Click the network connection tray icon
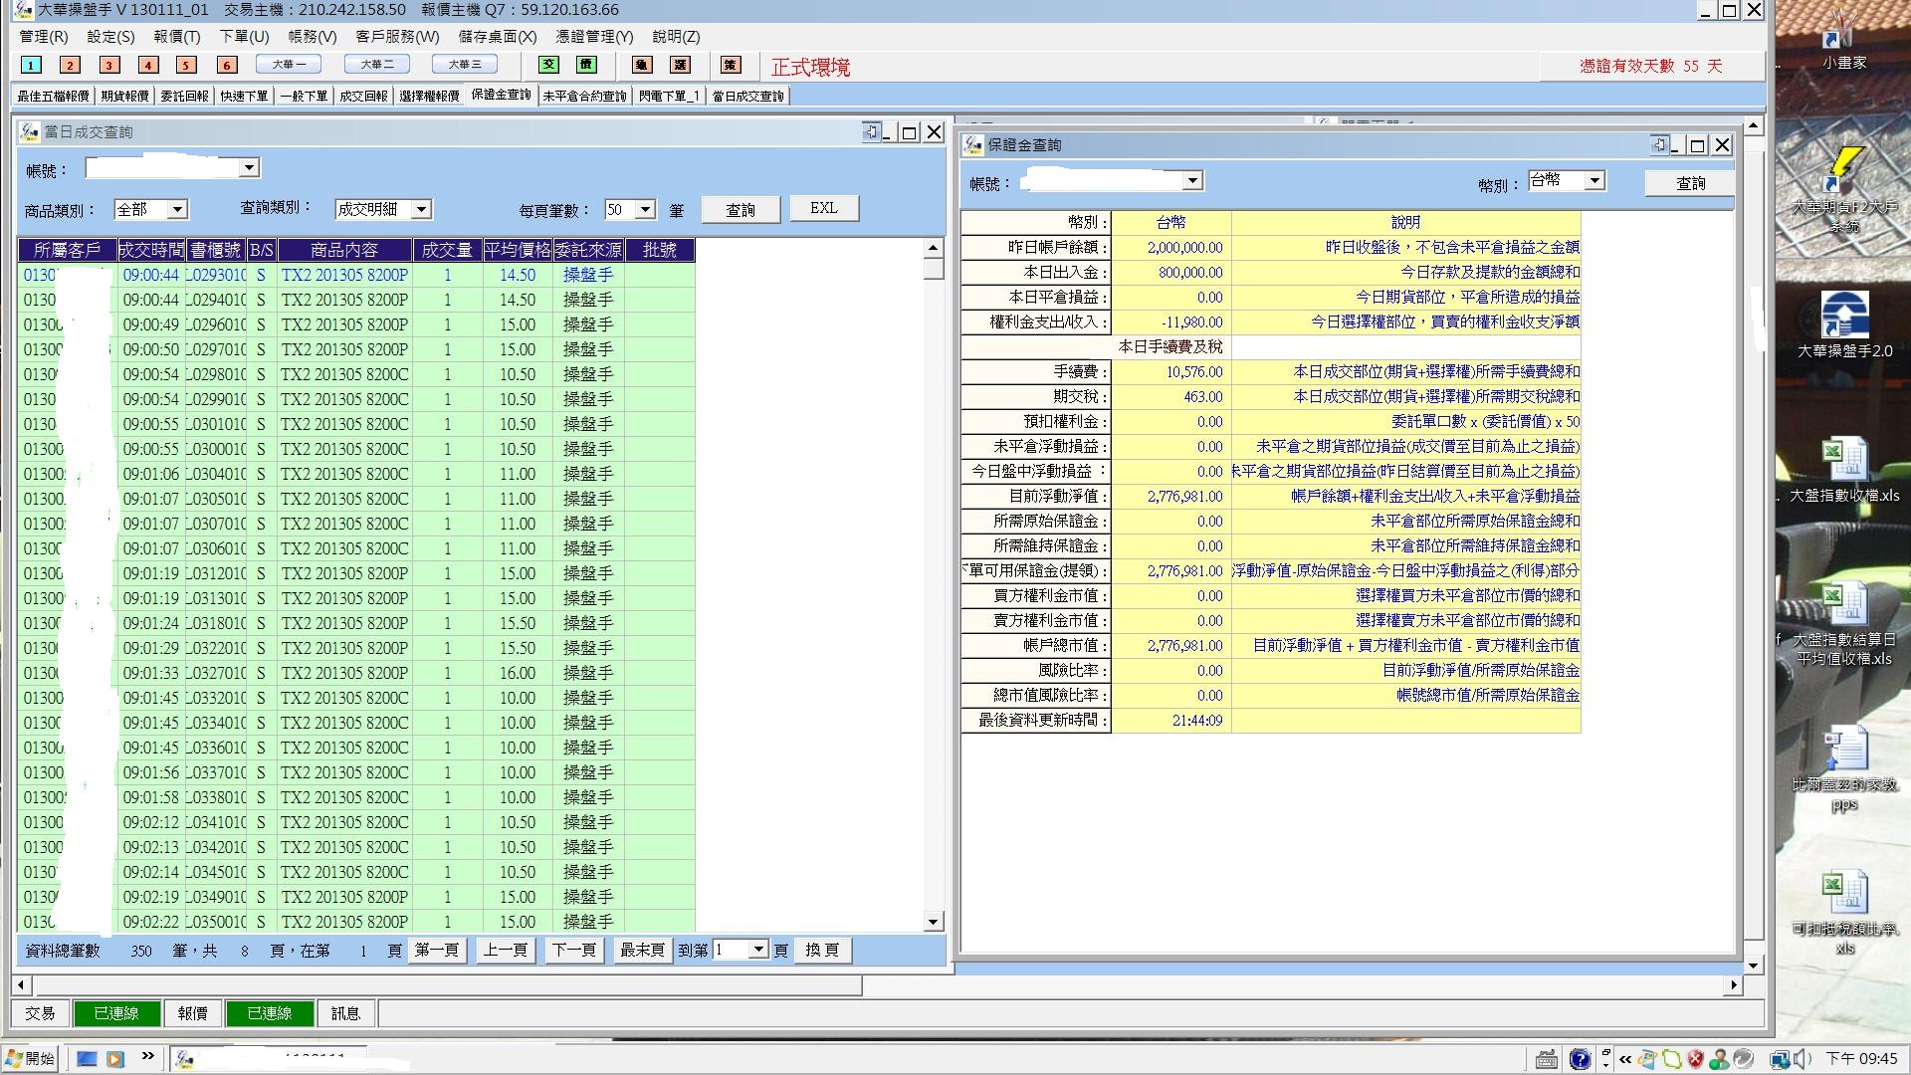Screen dimensions: 1911x1075 (1779, 1059)
